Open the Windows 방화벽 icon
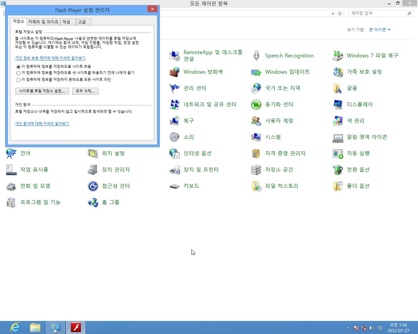This screenshot has height=334, width=418. [x=175, y=72]
